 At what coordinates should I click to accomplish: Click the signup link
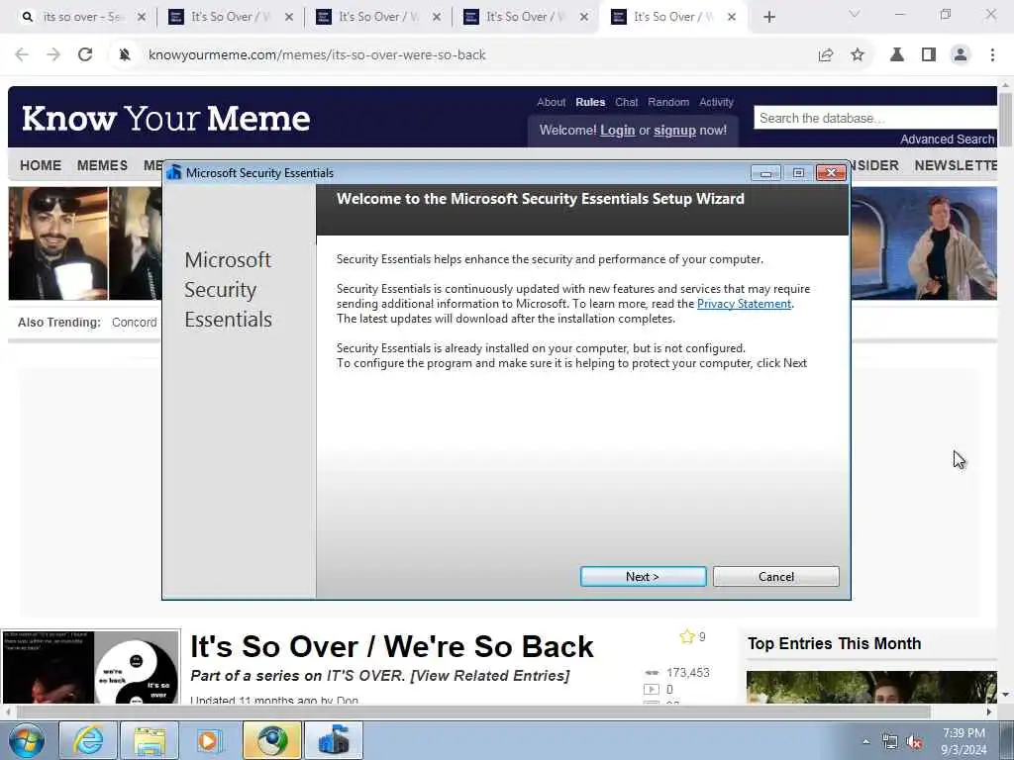pos(674,130)
